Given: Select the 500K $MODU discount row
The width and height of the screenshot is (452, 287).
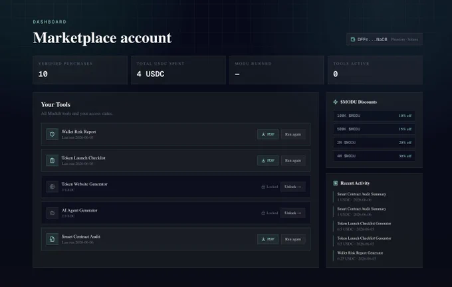Looking at the screenshot, I should 374,129.
